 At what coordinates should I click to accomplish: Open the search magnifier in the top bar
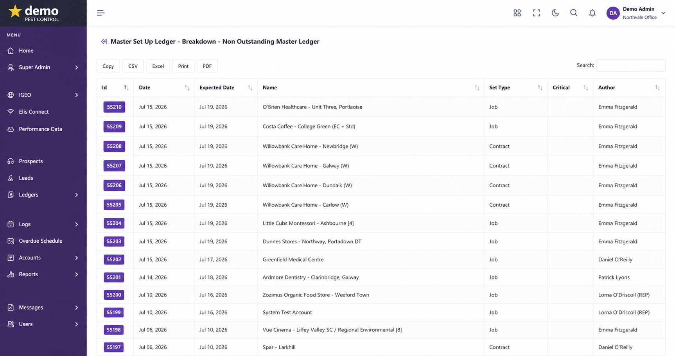(x=574, y=13)
